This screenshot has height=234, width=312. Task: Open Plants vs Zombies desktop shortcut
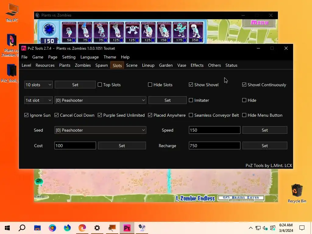coord(11,45)
